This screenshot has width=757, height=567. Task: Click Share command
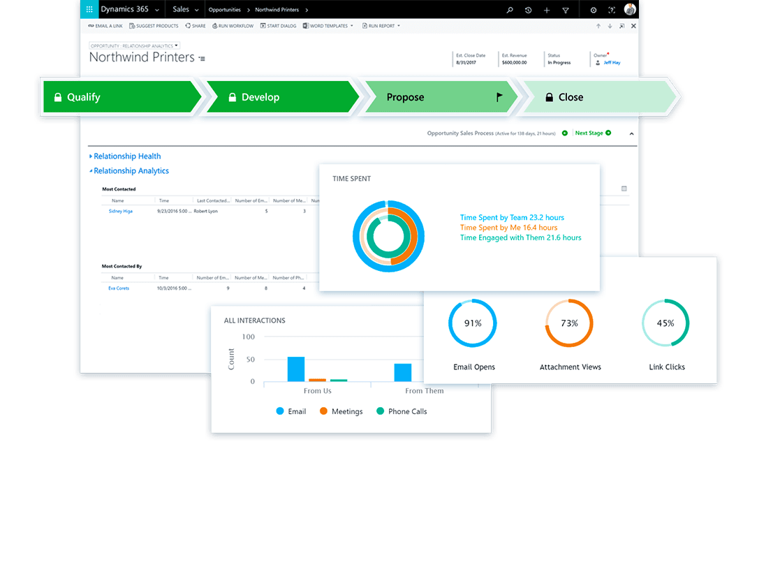[195, 26]
